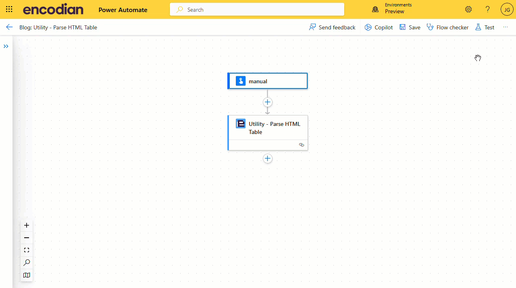The image size is (516, 288).
Task: Select flow title 'Blog: Utility - Parse HTML Table'
Action: 58,27
